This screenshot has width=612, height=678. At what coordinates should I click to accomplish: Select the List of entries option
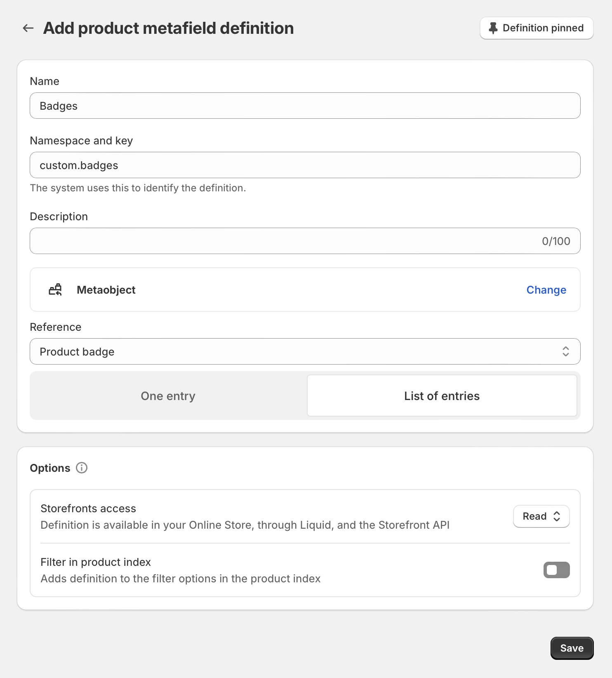(x=442, y=395)
